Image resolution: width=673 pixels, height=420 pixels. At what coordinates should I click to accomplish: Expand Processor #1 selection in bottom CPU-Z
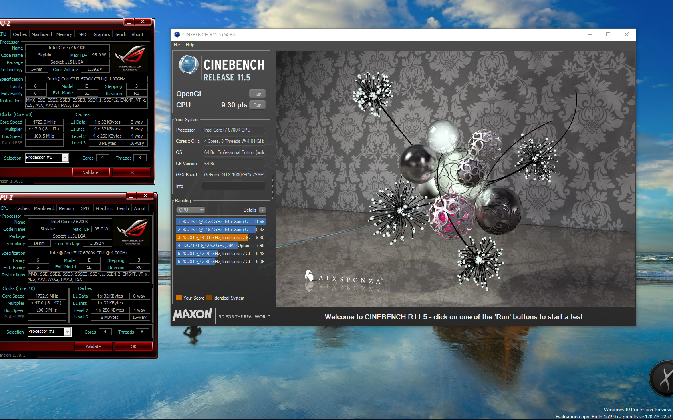click(x=67, y=332)
